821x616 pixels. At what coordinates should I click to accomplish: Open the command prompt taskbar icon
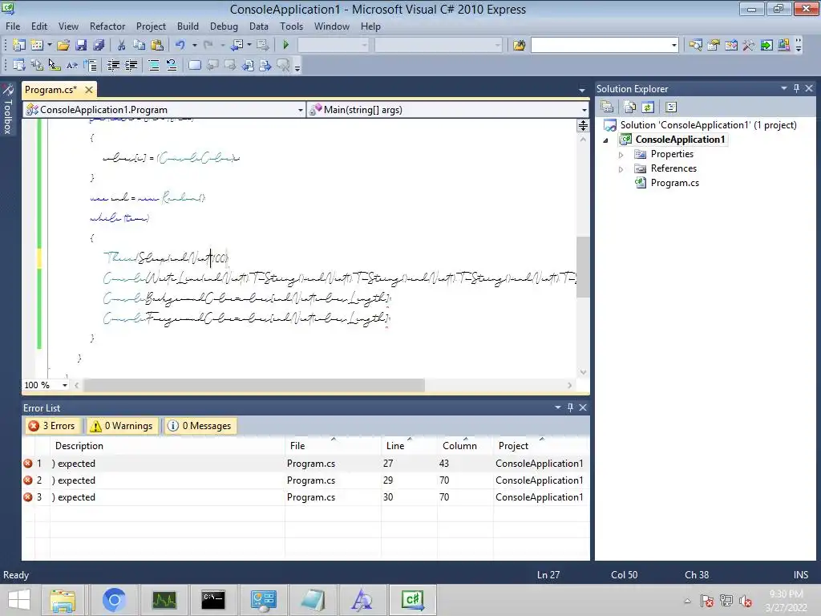pos(213,600)
